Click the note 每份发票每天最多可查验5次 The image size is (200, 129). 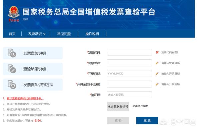[24, 109]
